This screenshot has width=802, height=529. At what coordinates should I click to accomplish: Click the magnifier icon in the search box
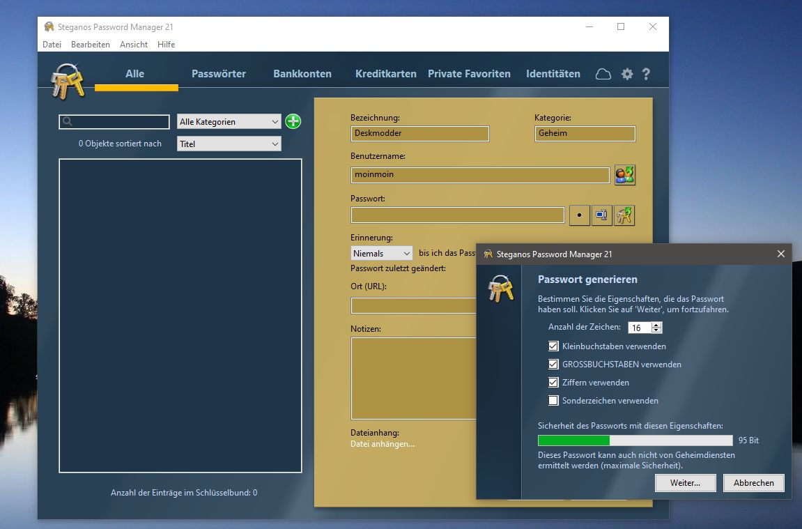tap(67, 121)
